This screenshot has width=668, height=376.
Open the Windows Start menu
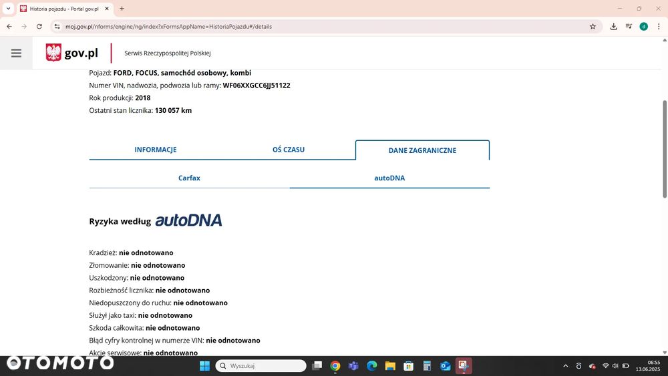click(205, 366)
